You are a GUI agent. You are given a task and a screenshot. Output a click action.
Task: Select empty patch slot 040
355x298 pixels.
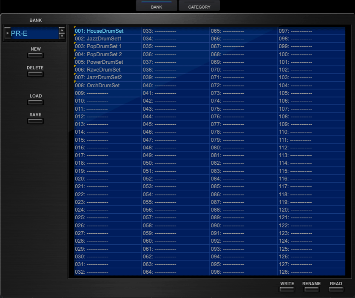[176, 85]
